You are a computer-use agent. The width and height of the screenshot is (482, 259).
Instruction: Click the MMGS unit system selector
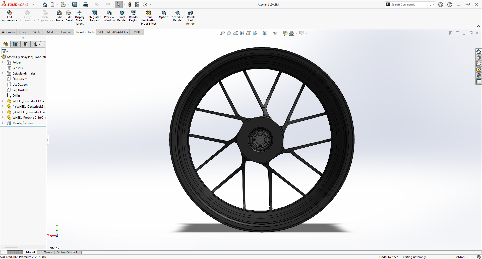point(460,257)
